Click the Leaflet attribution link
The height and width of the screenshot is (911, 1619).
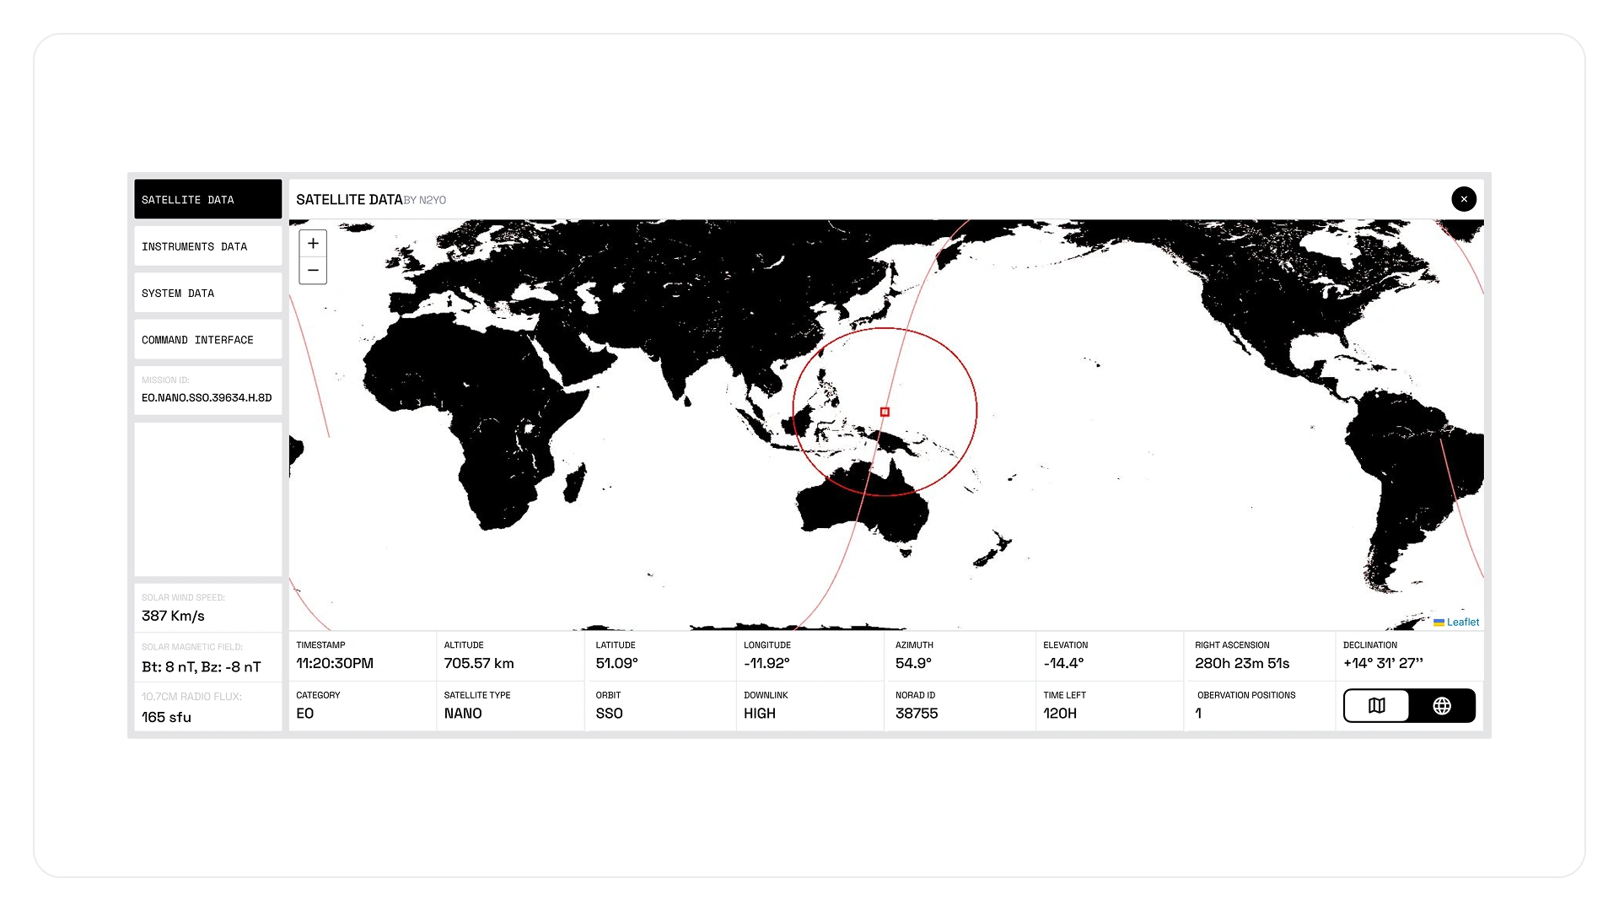pos(1463,623)
